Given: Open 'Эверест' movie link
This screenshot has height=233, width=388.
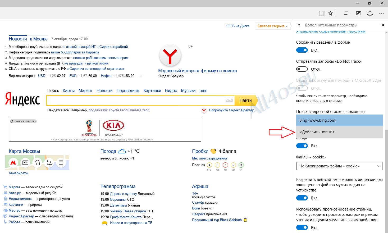Looking at the screenshot, I should click(199, 214).
